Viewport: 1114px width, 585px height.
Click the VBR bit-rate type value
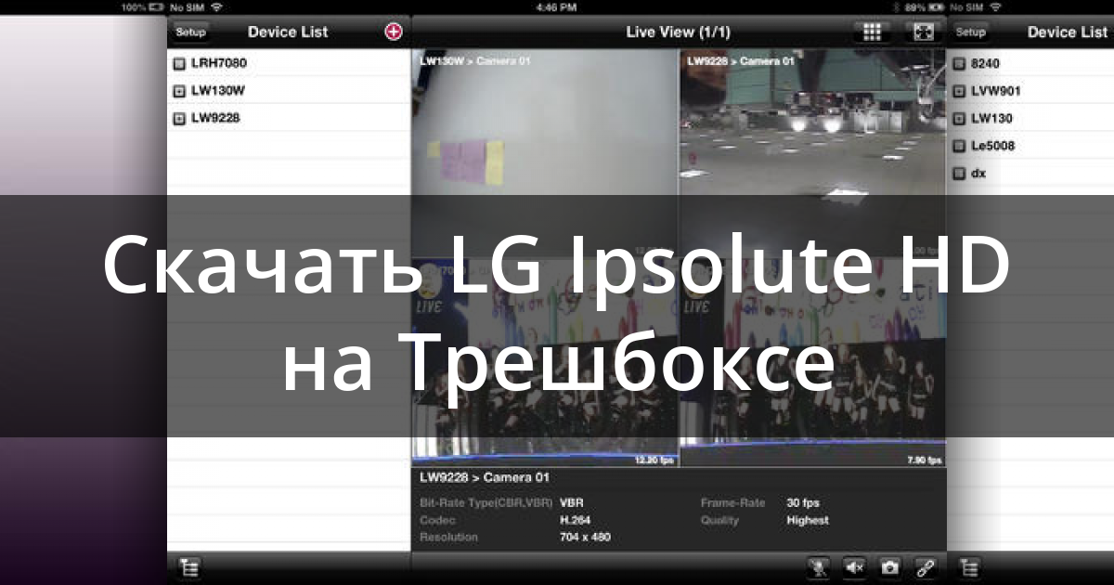click(x=571, y=502)
